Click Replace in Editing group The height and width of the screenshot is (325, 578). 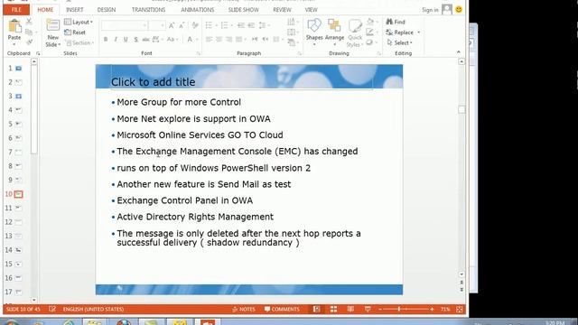point(399,32)
